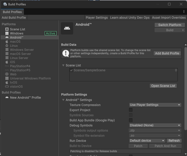Enable Build App Bundle (Google Play) checkbox

[131, 120]
